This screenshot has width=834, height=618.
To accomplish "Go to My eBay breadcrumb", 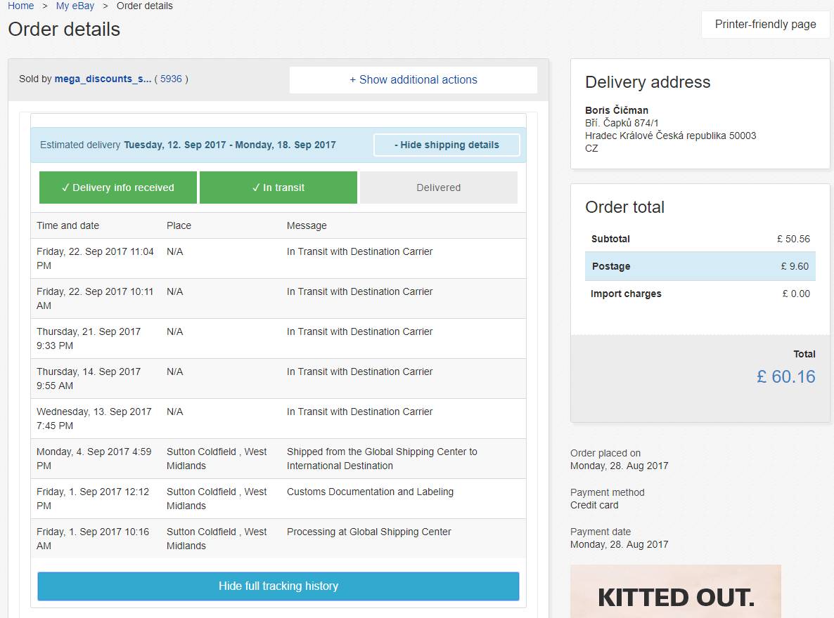I will pyautogui.click(x=75, y=6).
